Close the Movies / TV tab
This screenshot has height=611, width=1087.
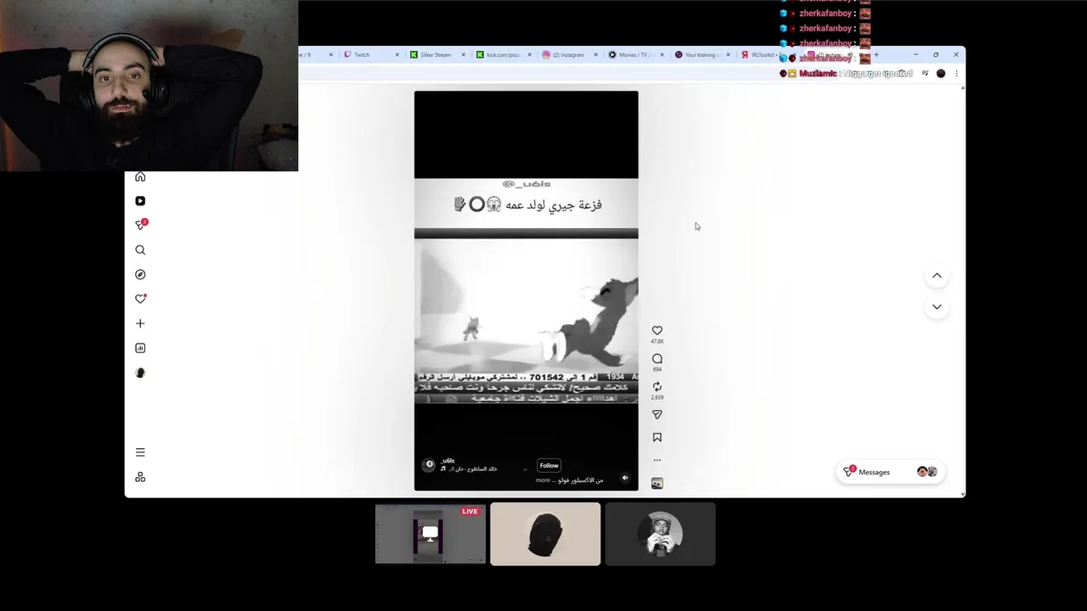(662, 55)
